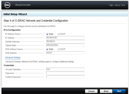This screenshot has width=129, height=94.
Task: Click the Dell logo icon
Action: click(7, 5)
